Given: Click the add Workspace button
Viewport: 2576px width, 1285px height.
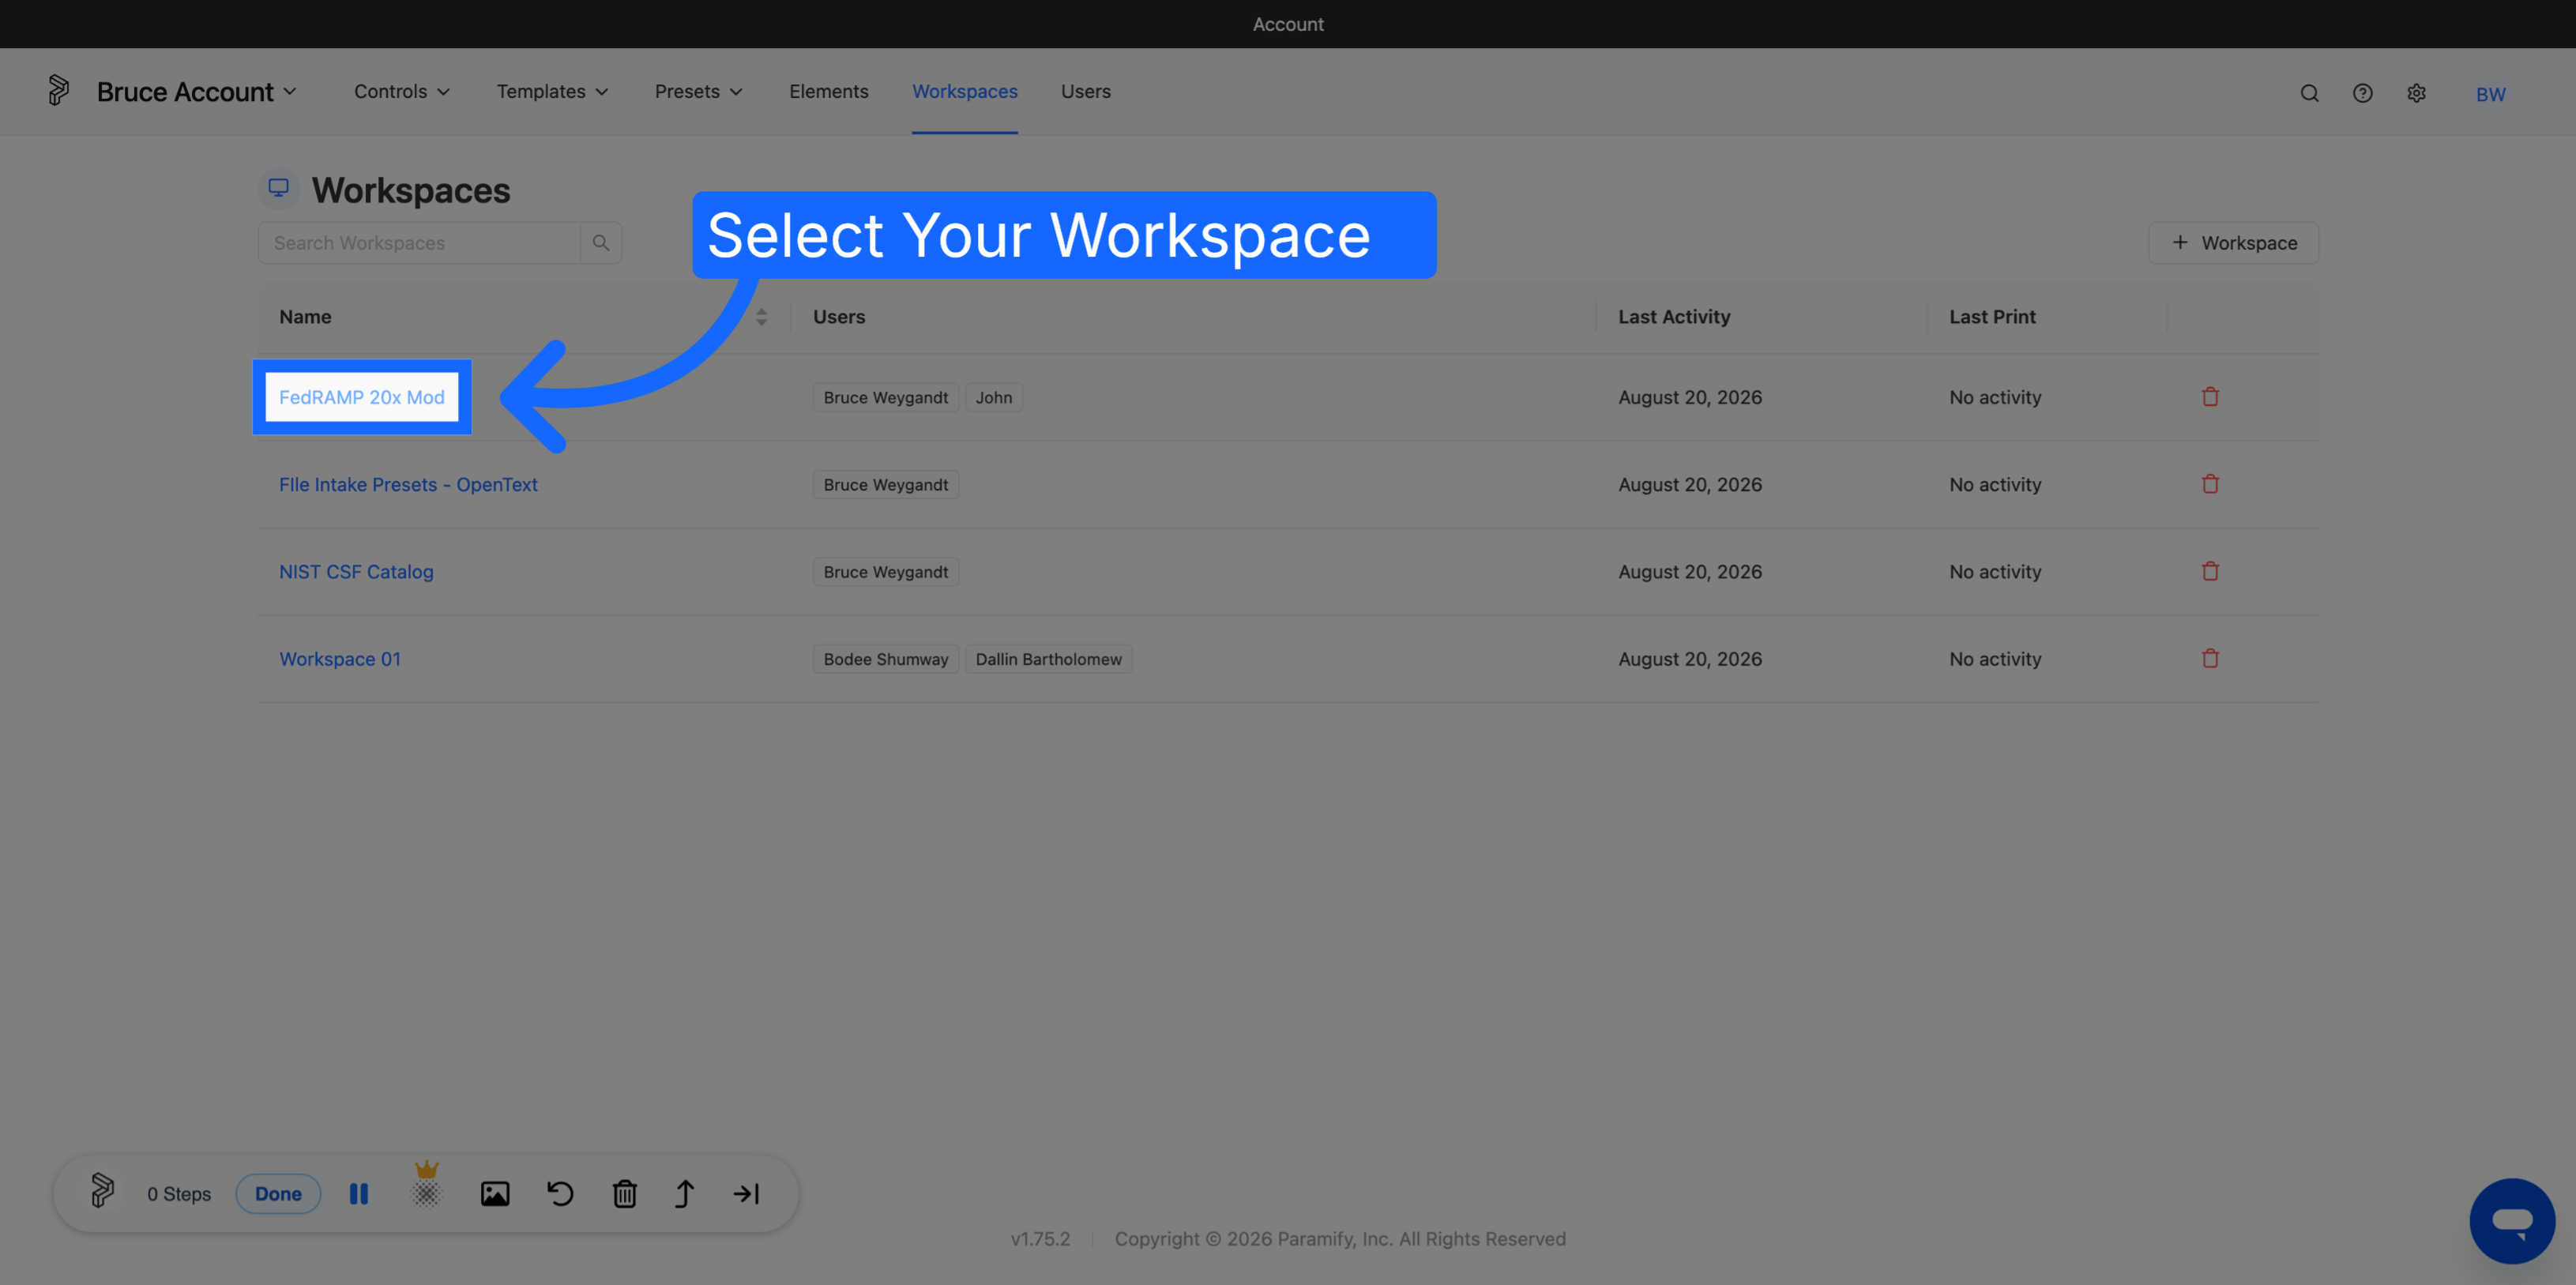Looking at the screenshot, I should click(x=2233, y=243).
